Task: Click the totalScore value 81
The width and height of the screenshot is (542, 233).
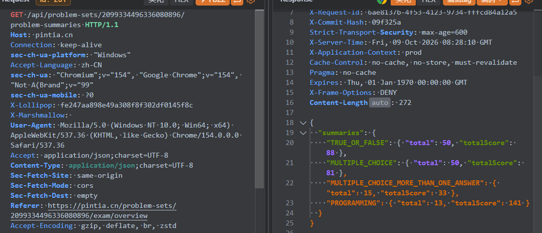Action: coord(330,173)
